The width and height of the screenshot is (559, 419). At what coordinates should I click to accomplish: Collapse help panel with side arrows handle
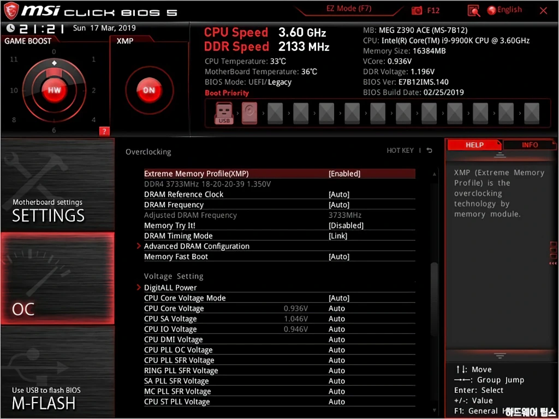point(553,253)
